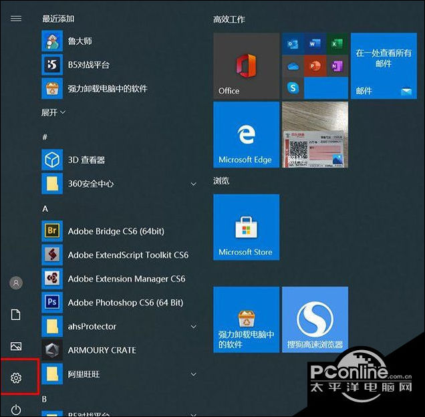The image size is (425, 417).
Task: Click the Power icon
Action: [x=16, y=410]
